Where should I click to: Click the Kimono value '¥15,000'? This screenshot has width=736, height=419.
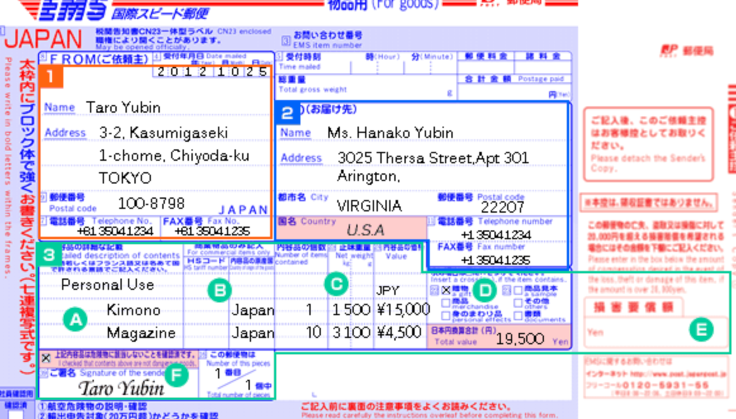[x=403, y=310]
